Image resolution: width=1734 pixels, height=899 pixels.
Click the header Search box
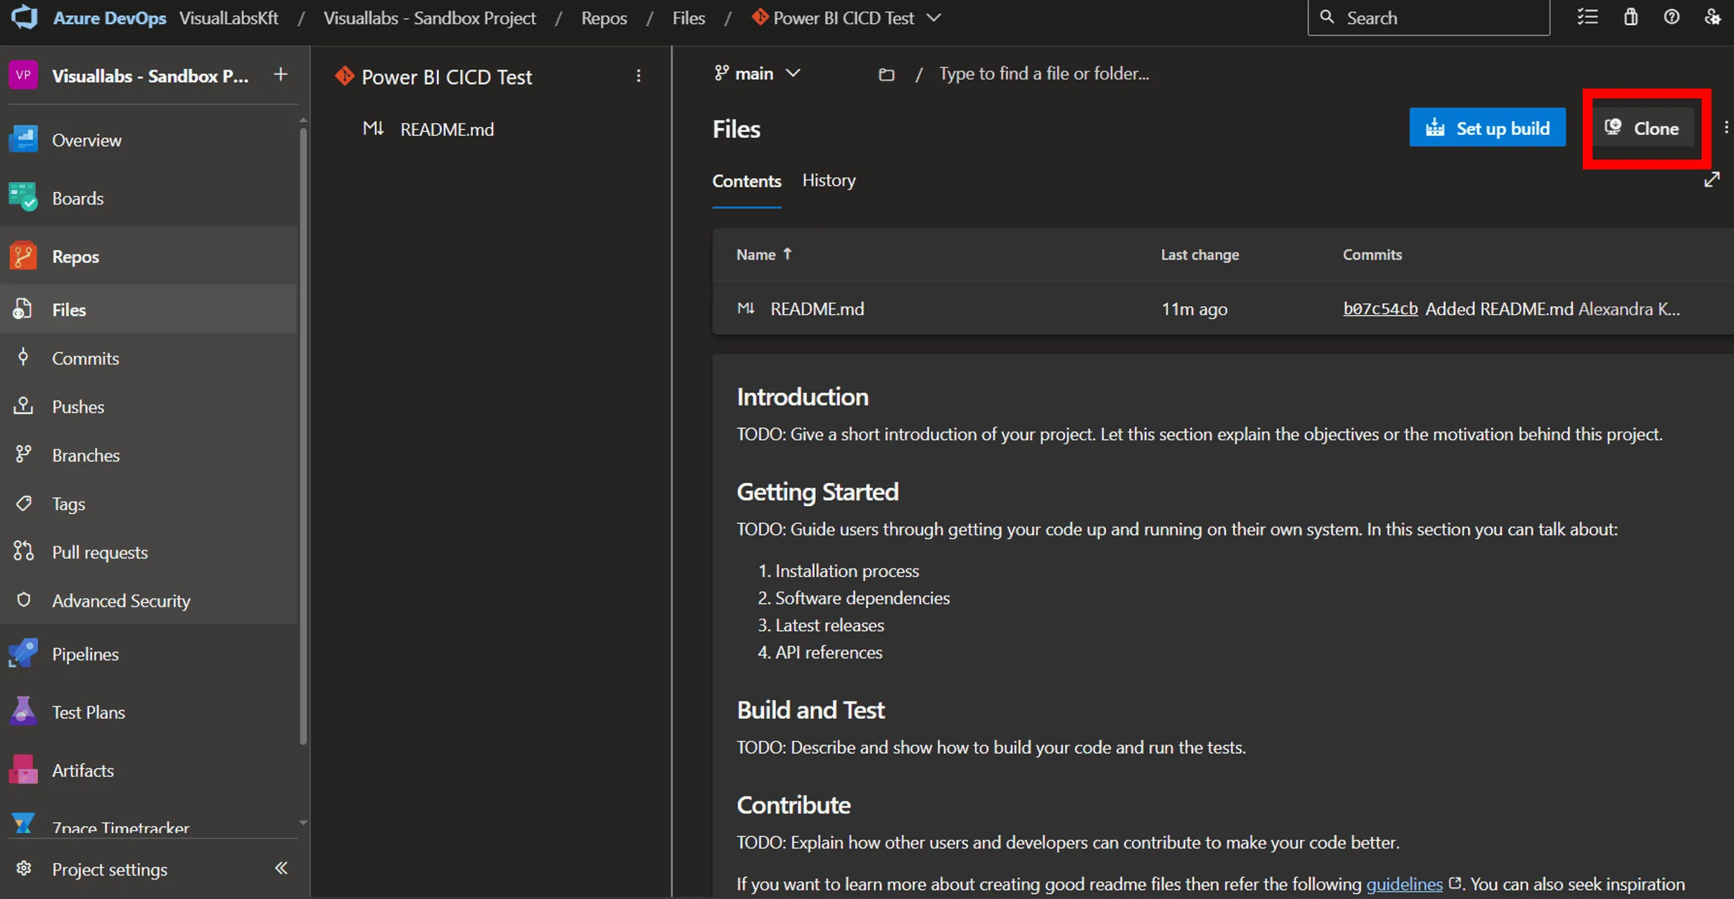[1428, 18]
